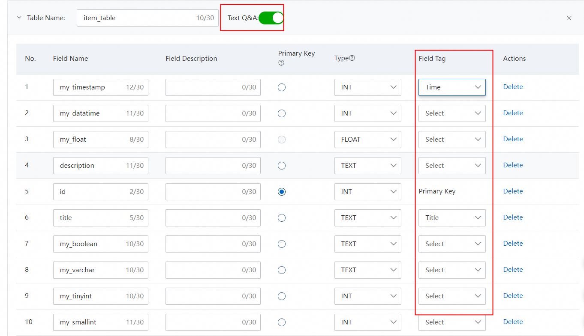Edit the my_varchar field name input

[x=101, y=270]
